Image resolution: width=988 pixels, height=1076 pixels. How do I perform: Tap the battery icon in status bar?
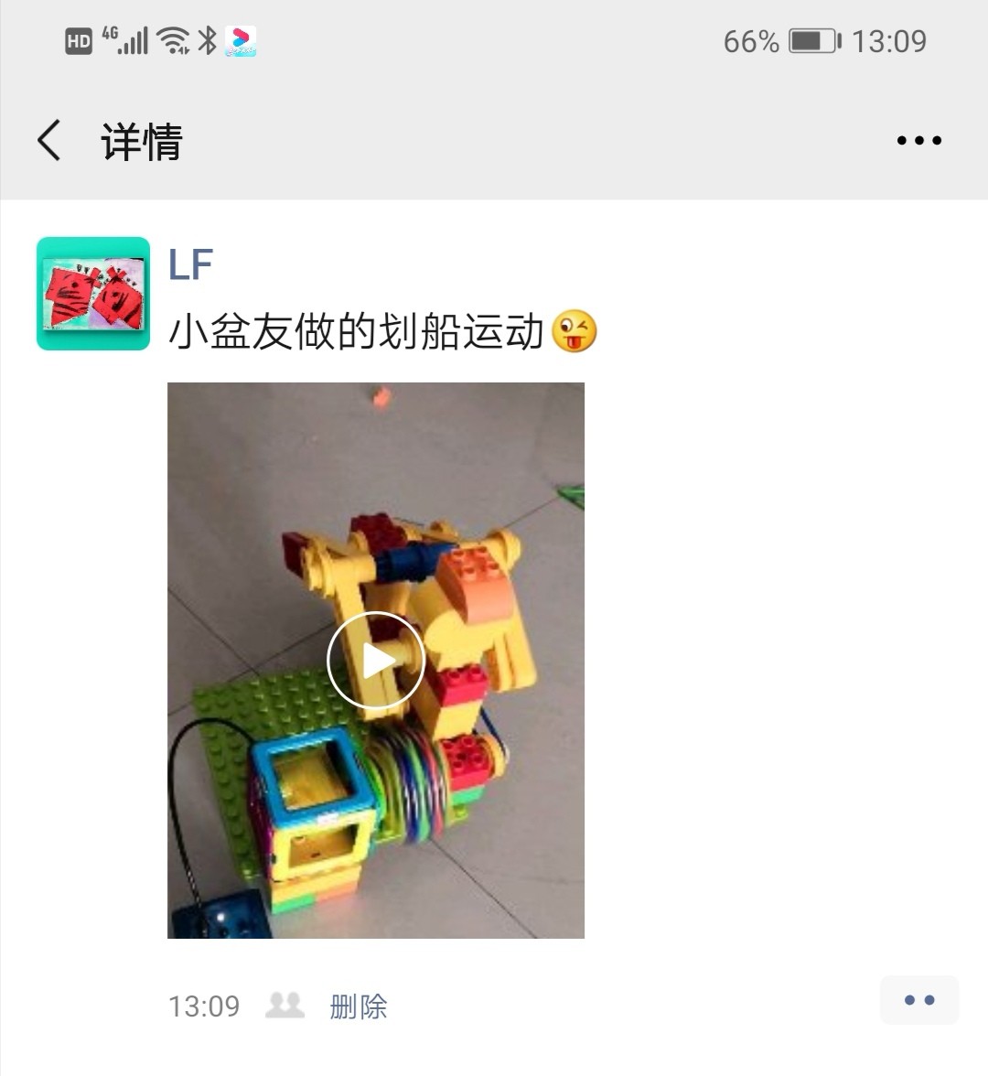pos(814,41)
